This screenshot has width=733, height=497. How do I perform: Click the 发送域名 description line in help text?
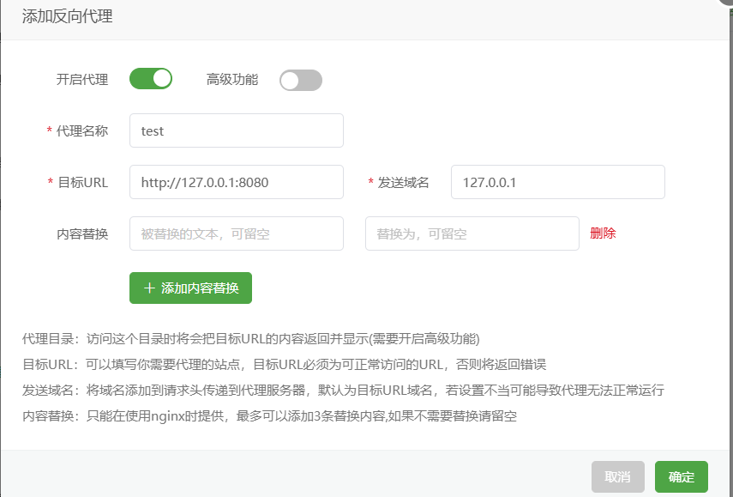point(343,391)
